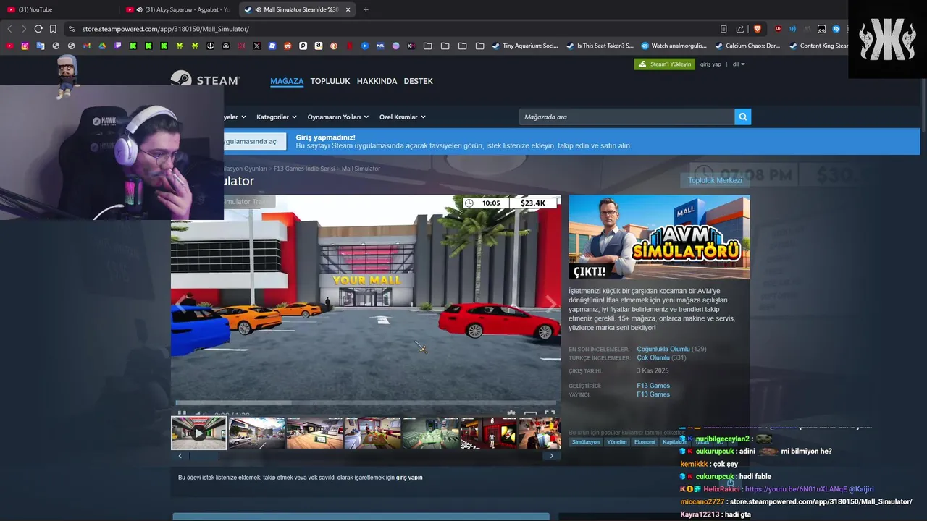Click the Simülasyon tag

click(586, 441)
